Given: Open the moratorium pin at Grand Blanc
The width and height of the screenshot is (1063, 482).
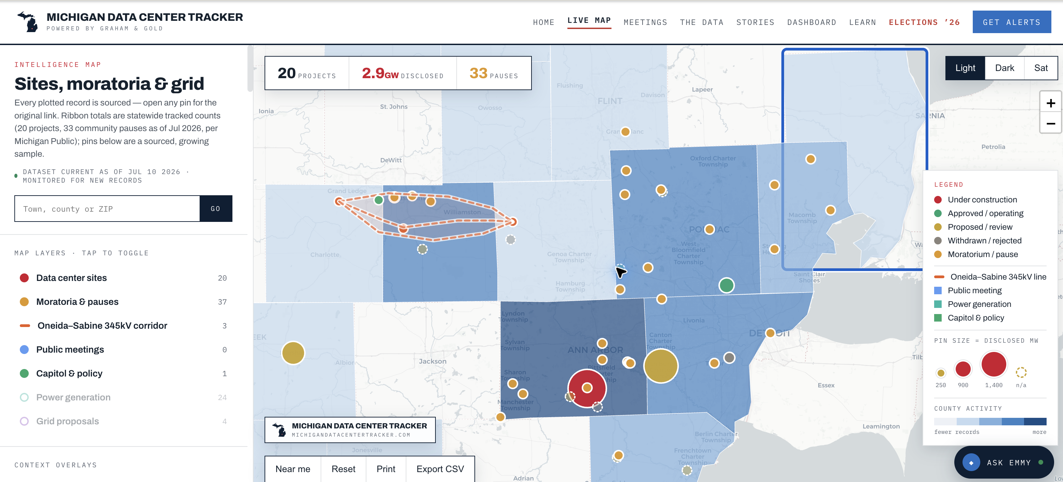Looking at the screenshot, I should 625,132.
